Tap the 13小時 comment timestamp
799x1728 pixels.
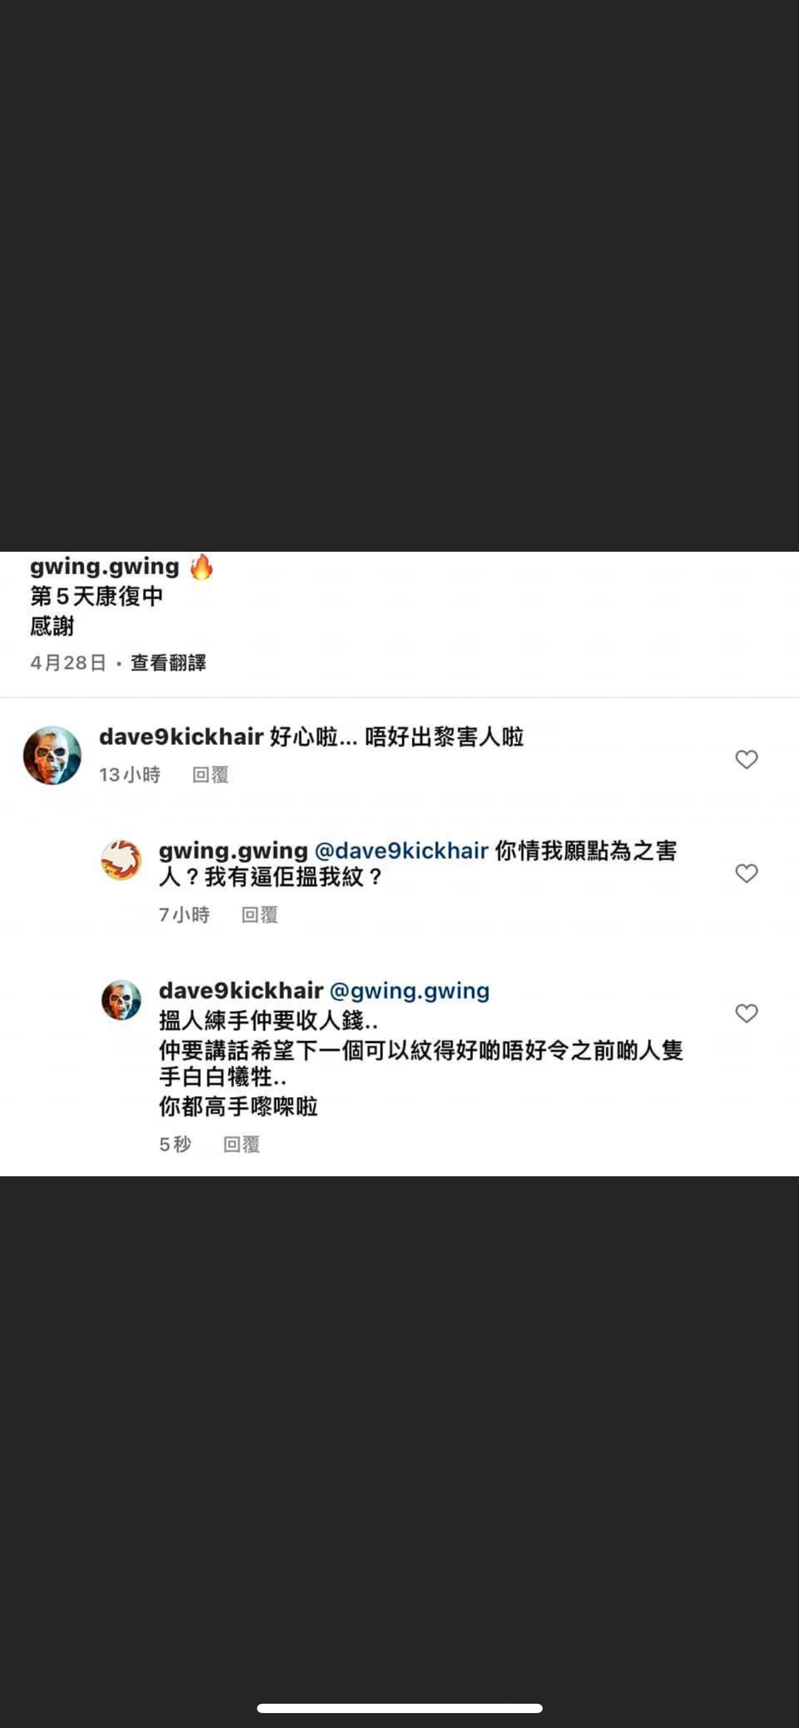129,775
